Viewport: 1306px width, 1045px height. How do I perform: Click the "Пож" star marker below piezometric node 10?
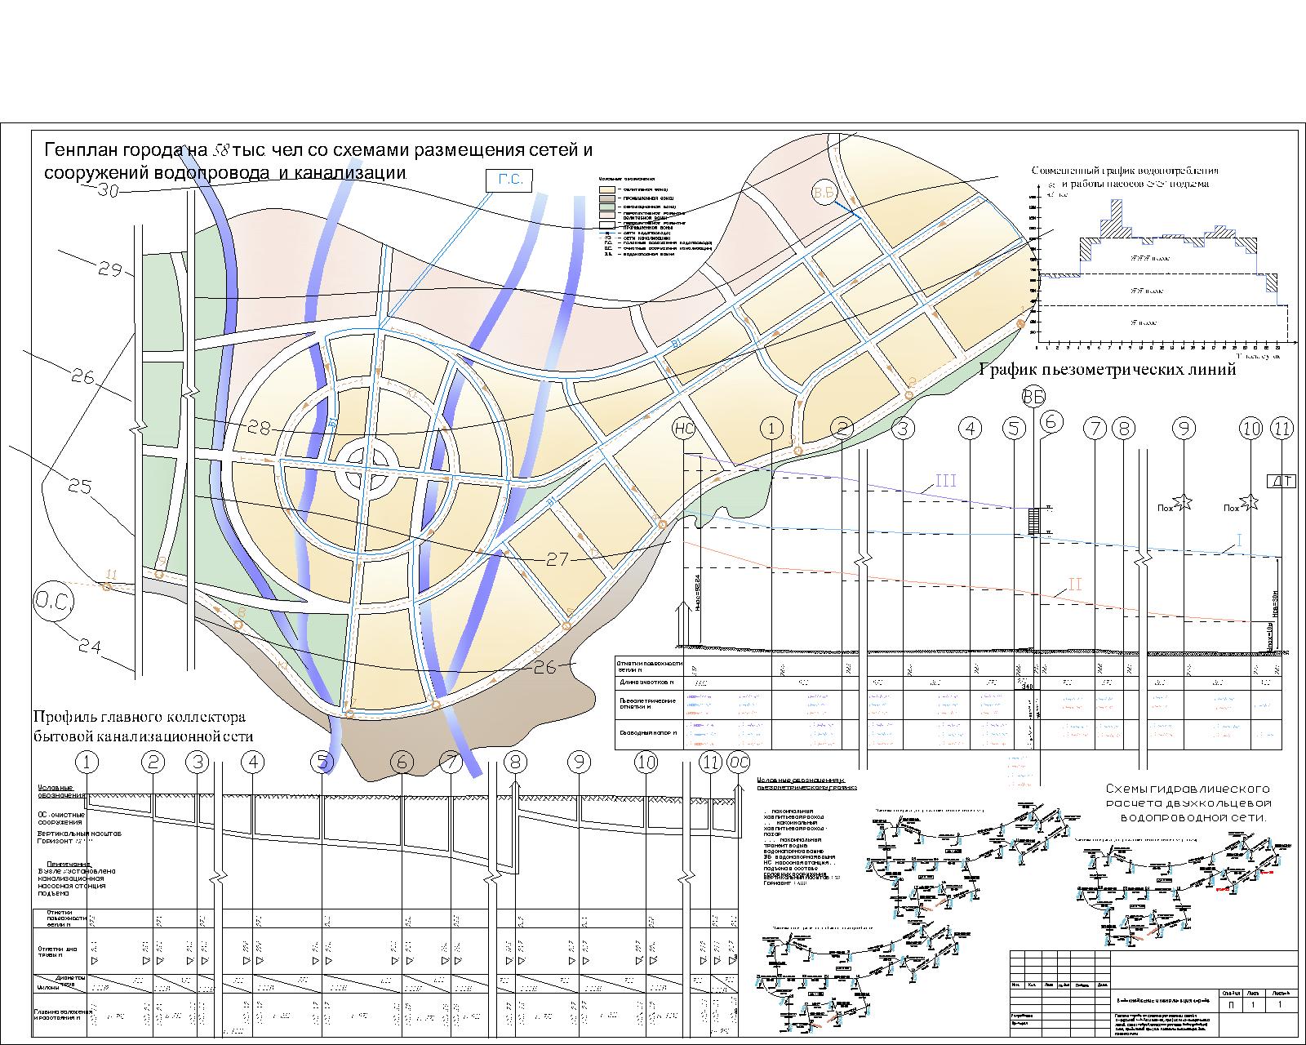(x=1248, y=502)
